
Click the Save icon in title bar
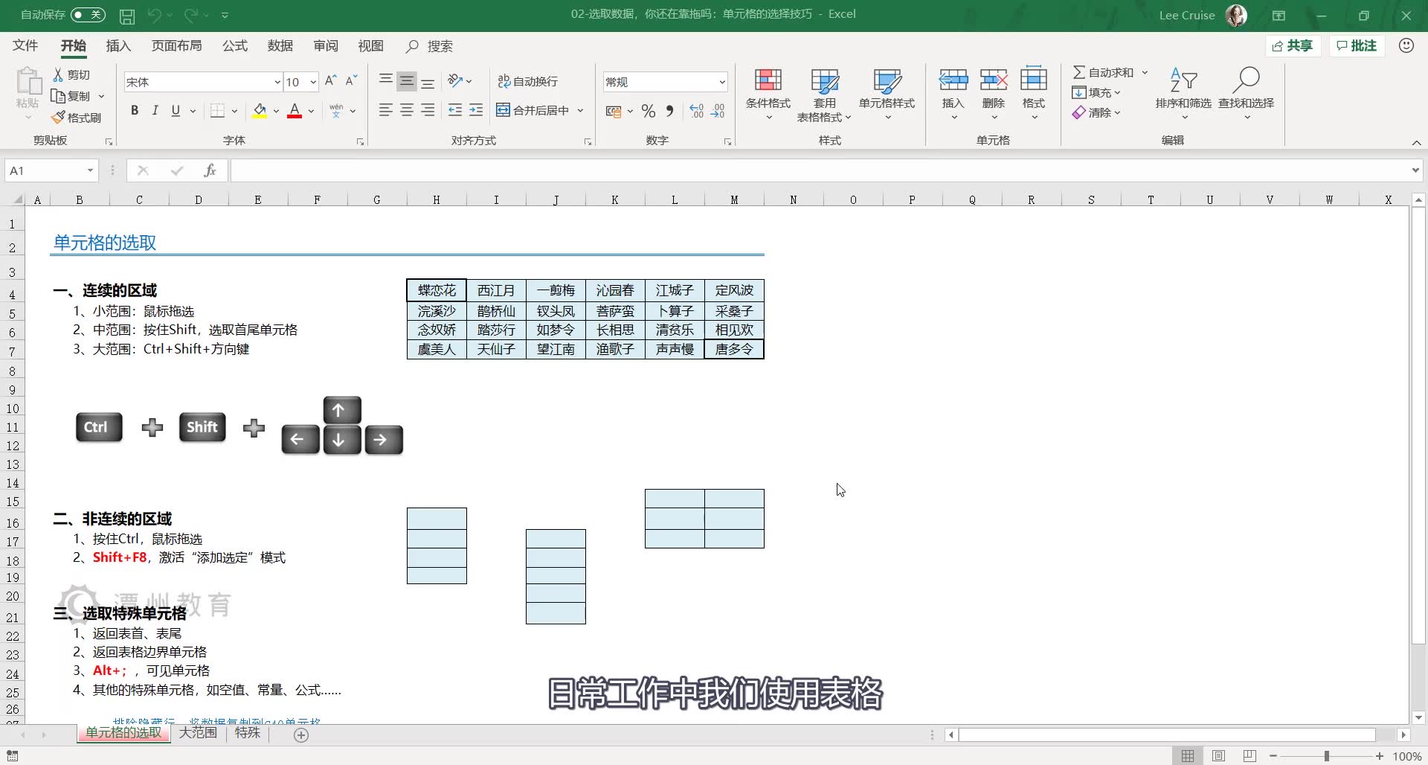click(x=127, y=15)
